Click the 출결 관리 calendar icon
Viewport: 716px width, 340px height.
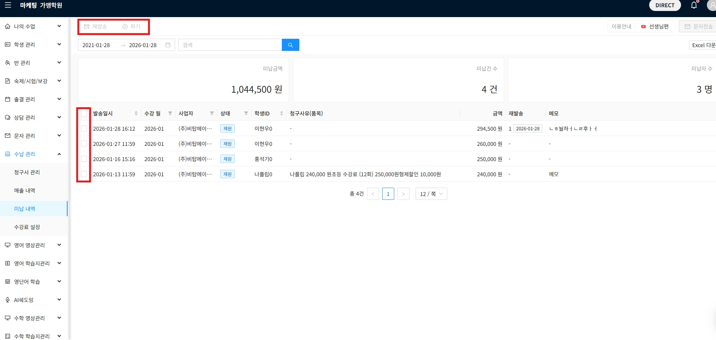click(8, 99)
